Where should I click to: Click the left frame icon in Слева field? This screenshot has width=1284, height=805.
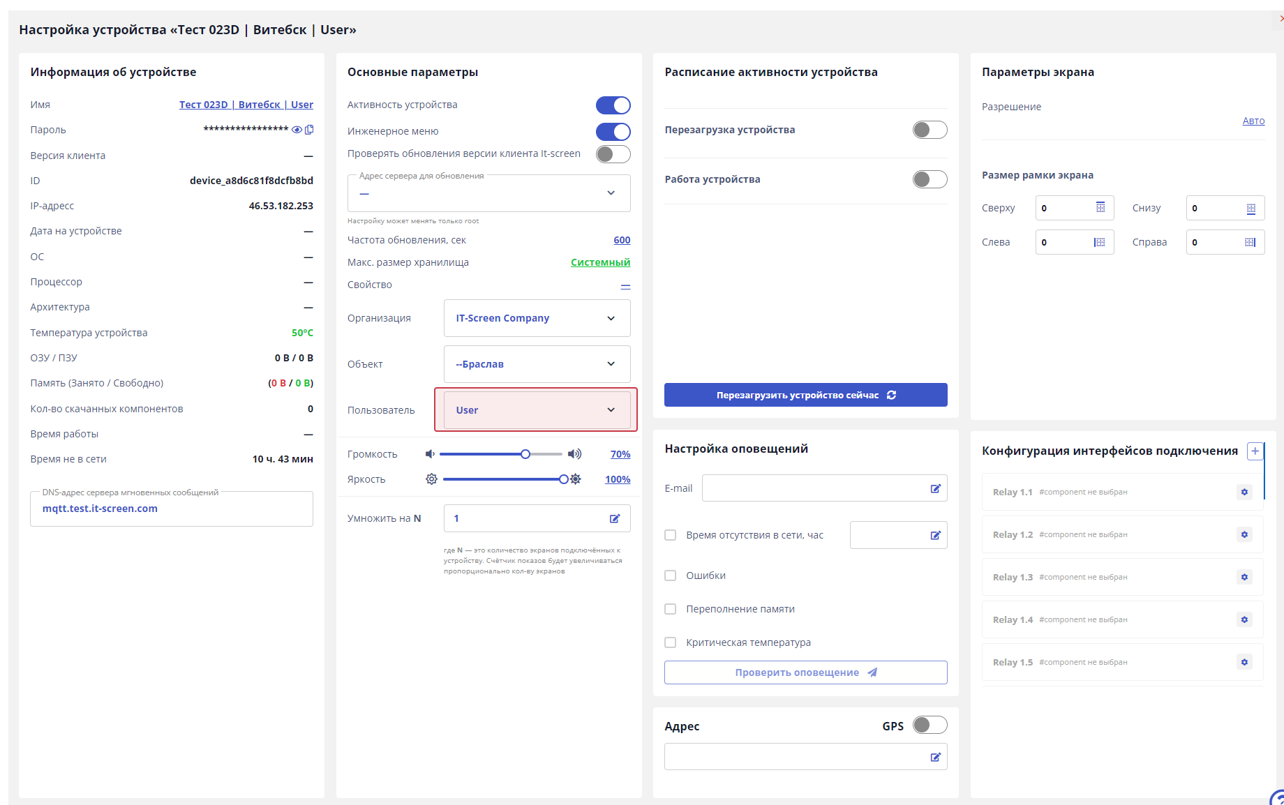click(1100, 242)
